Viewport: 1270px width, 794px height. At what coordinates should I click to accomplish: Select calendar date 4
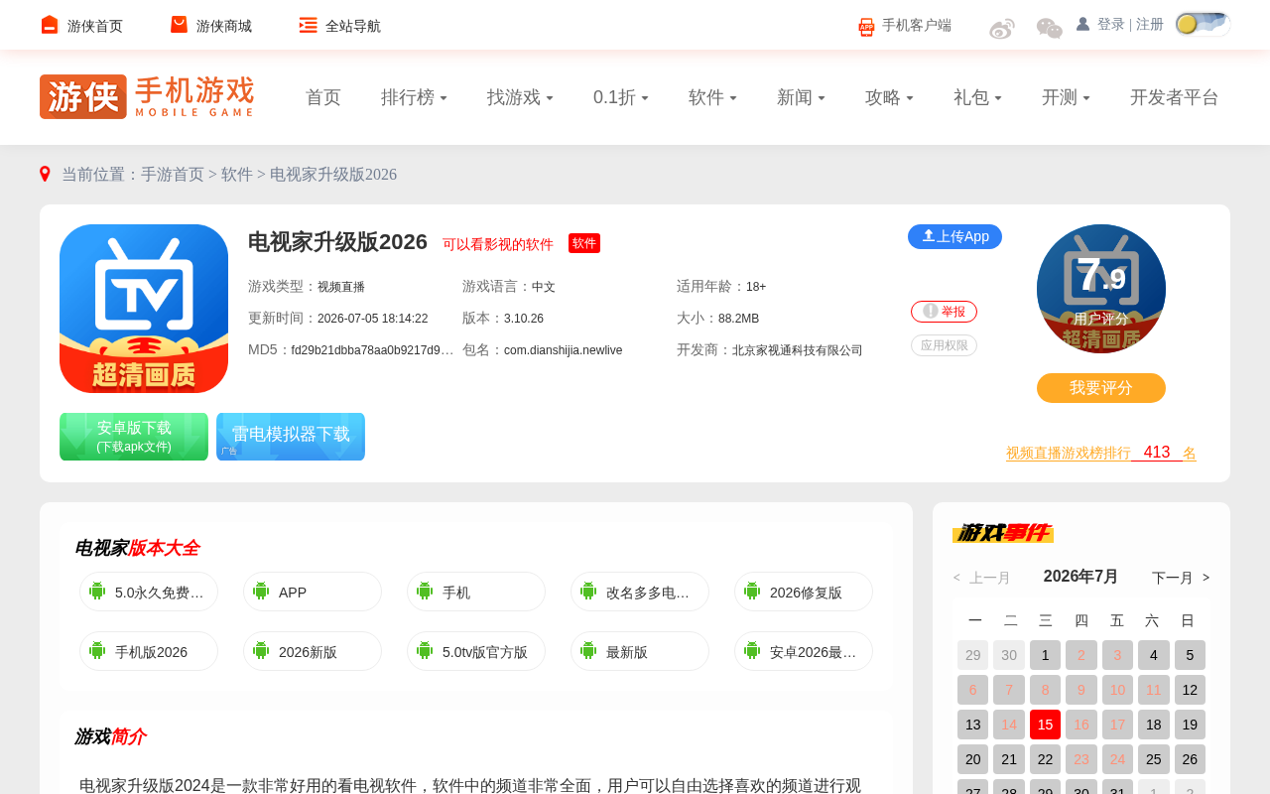pos(1153,655)
